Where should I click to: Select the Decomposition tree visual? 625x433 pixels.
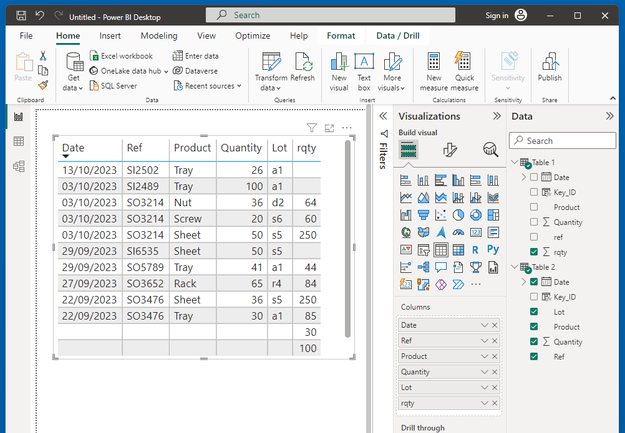coord(424,267)
